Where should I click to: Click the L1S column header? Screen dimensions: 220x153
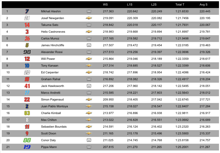click(130, 5)
